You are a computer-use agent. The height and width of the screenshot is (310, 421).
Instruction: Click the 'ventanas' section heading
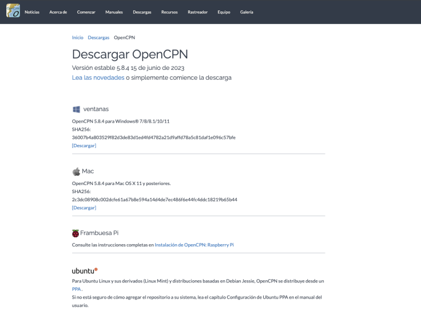coord(96,109)
